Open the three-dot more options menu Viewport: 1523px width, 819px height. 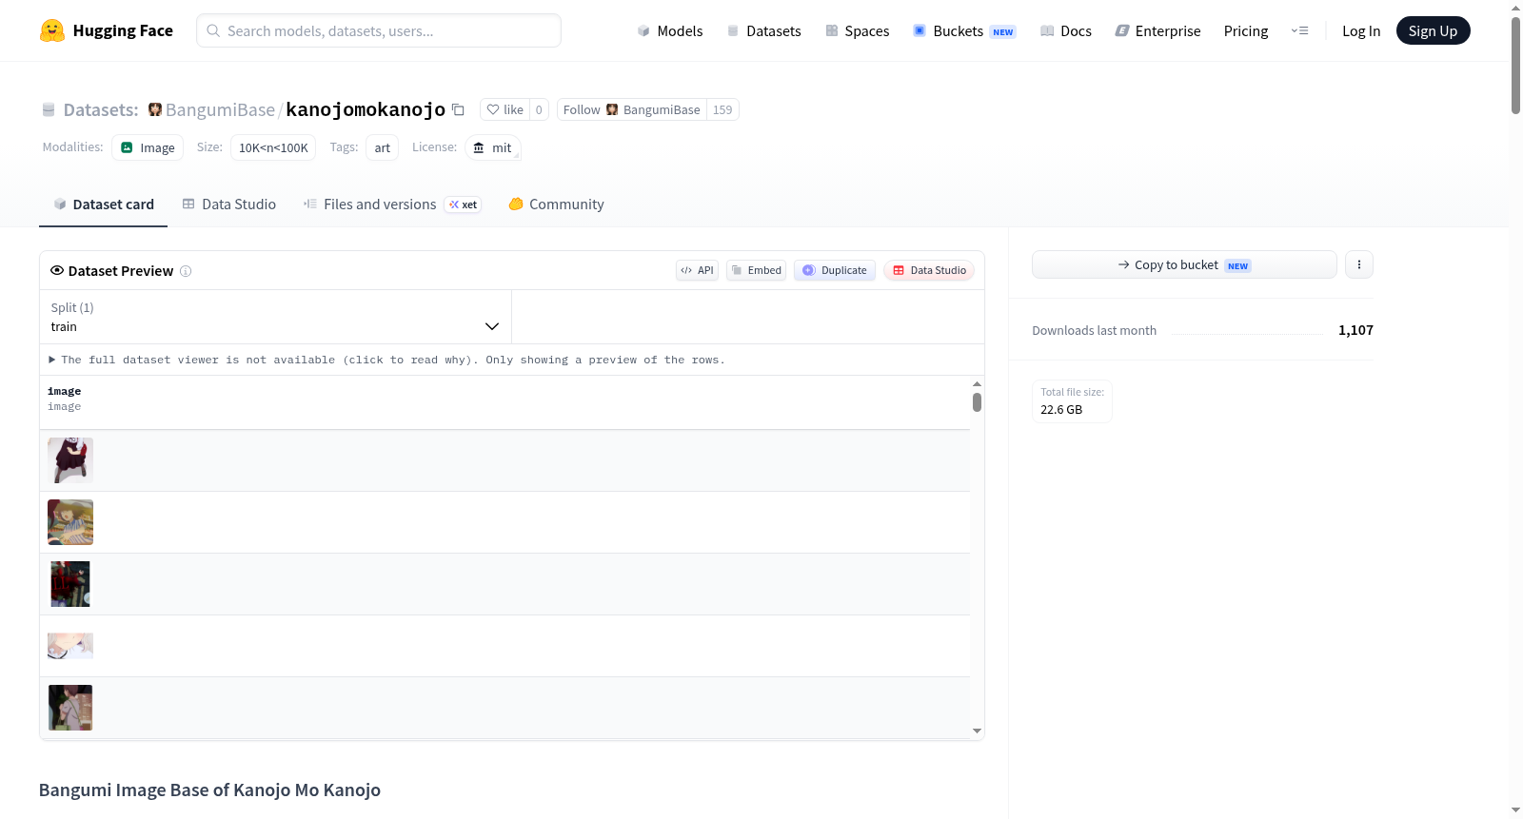tap(1359, 264)
